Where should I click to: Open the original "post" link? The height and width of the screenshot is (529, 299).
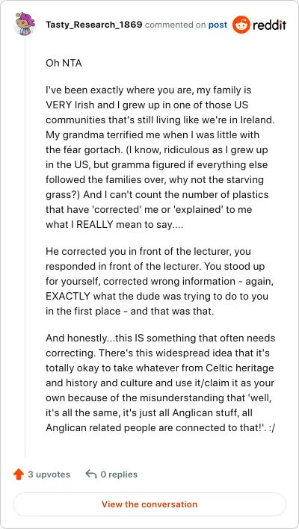(x=218, y=25)
